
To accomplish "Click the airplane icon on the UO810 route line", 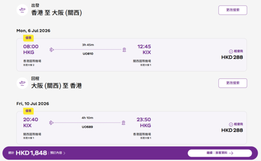I will click(52, 50).
